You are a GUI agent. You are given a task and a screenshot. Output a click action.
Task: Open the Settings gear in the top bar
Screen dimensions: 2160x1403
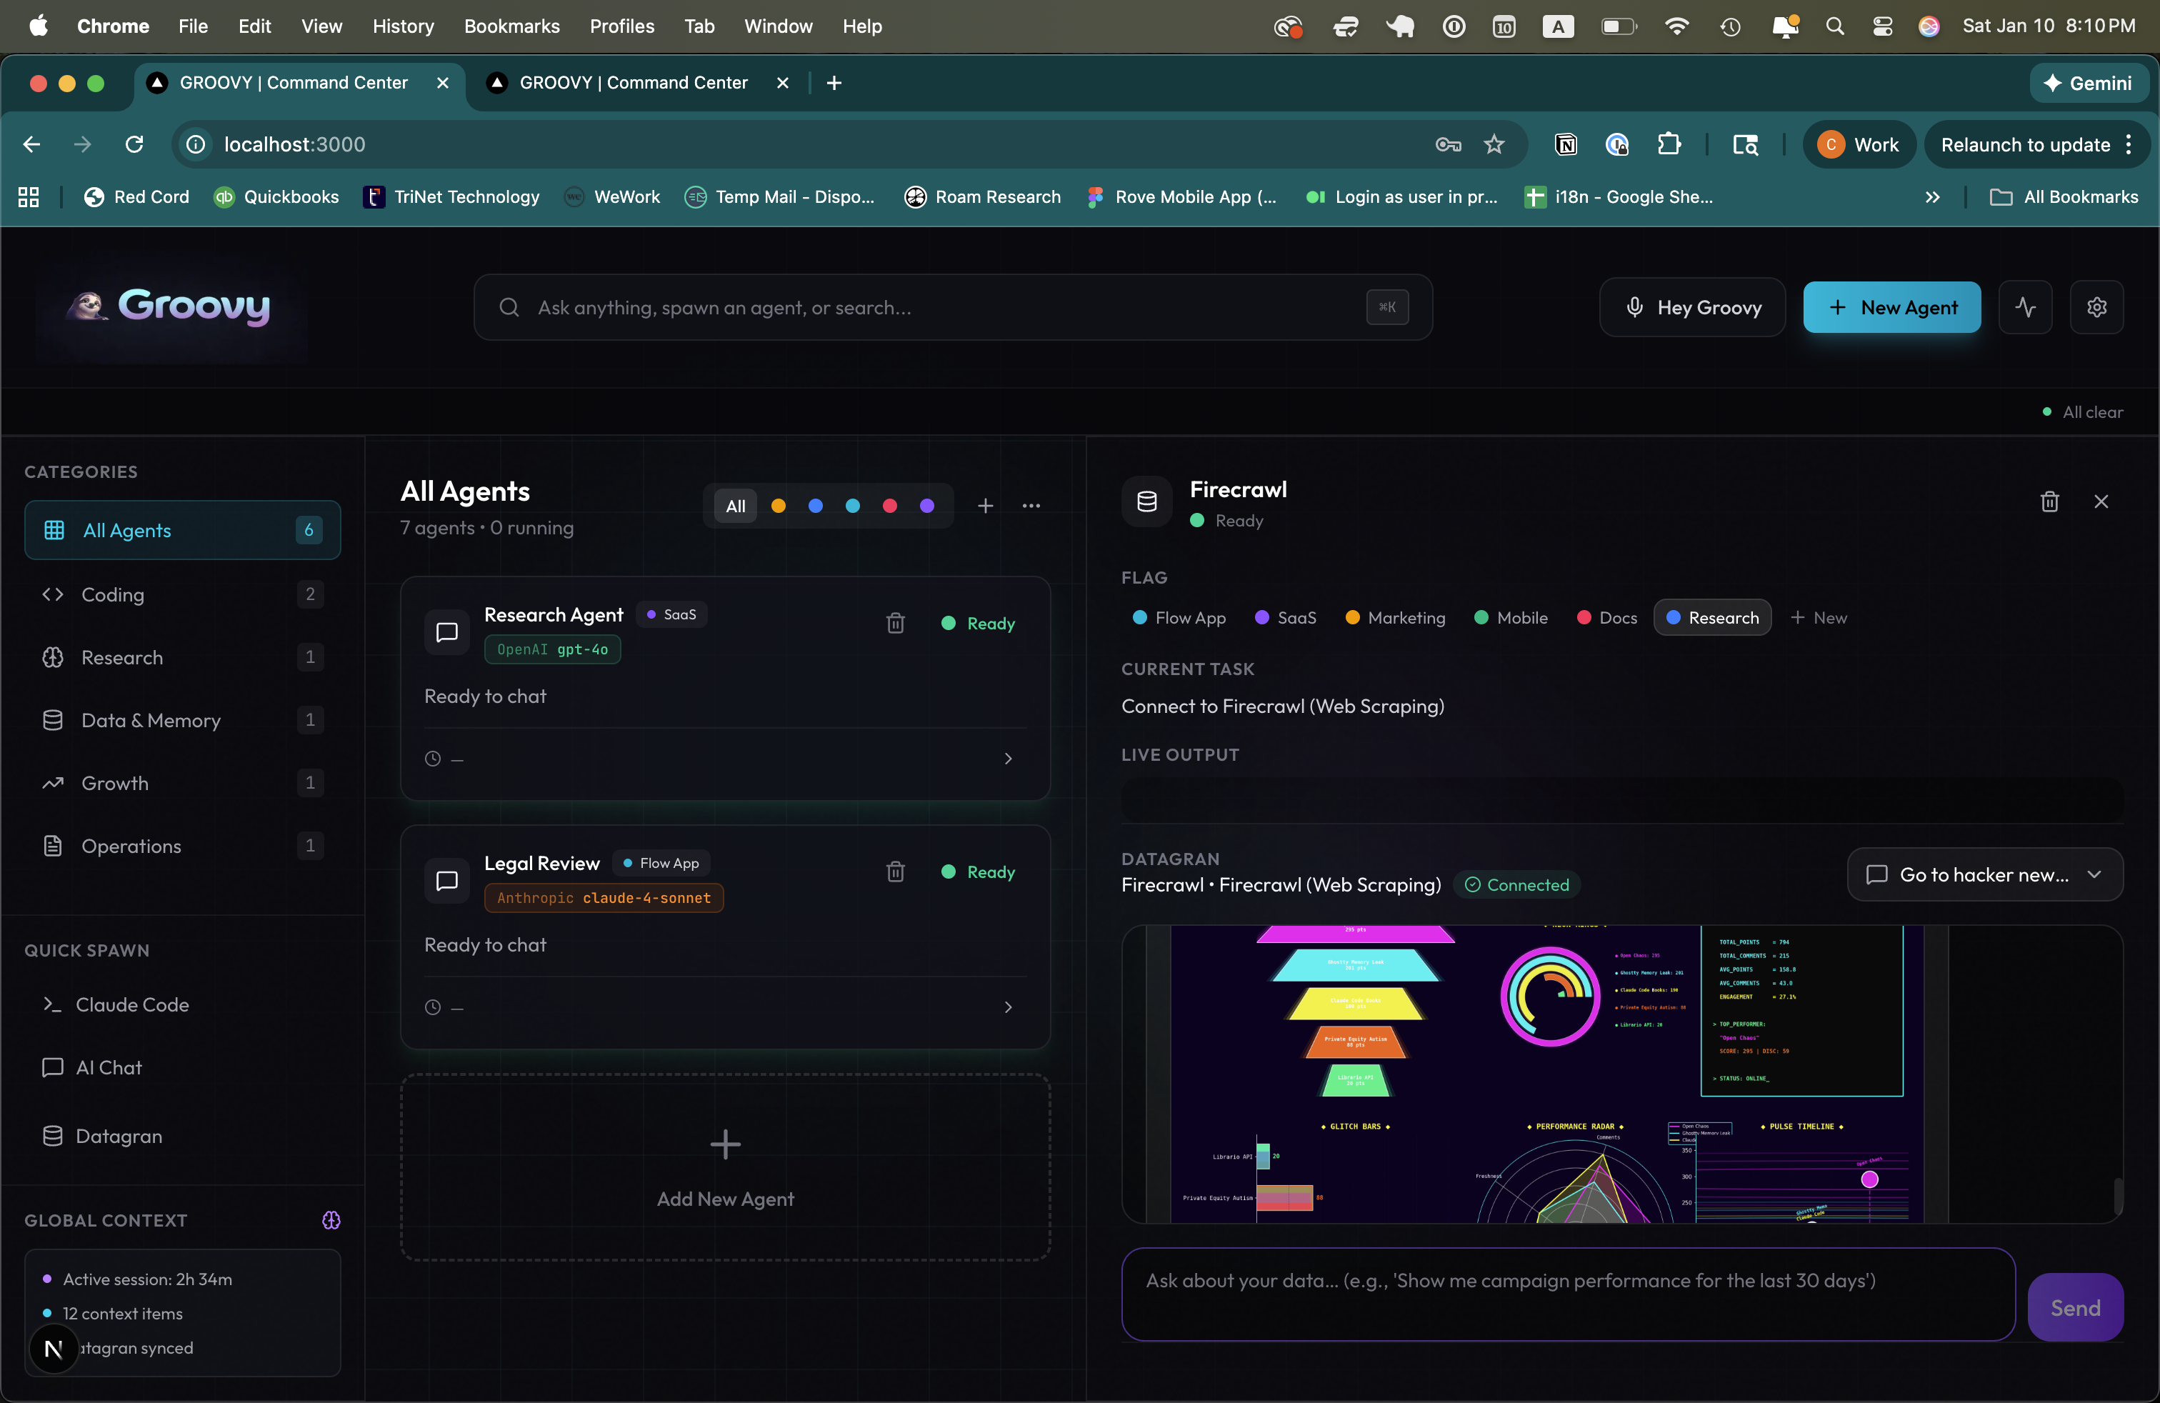click(x=2096, y=306)
